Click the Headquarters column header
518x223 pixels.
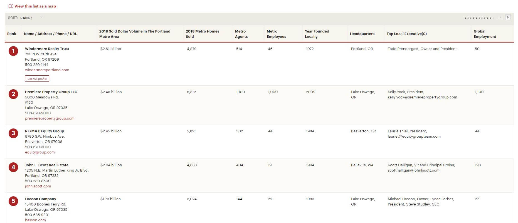[x=362, y=34]
